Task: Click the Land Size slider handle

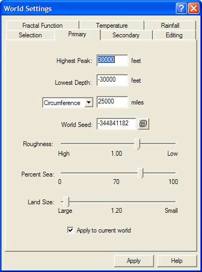Action: click(x=66, y=202)
